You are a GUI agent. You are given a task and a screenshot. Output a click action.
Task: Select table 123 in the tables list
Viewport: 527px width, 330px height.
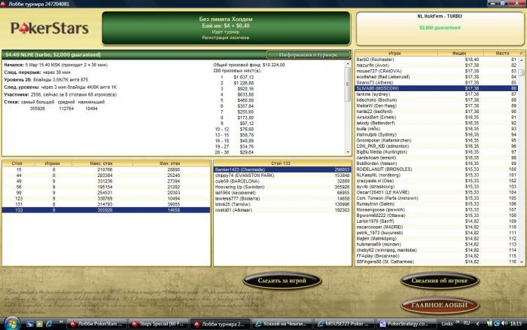pyautogui.click(x=106, y=198)
